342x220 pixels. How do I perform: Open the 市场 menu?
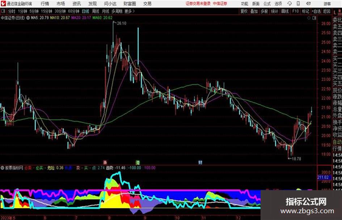[x=61, y=4]
